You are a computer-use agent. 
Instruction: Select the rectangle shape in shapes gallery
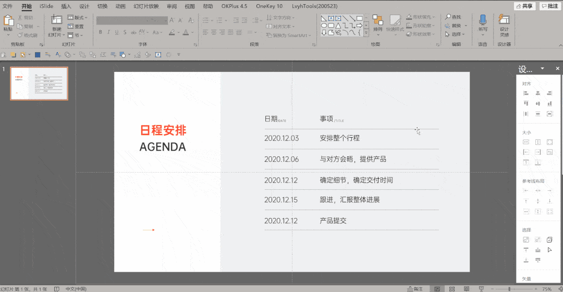359,18
